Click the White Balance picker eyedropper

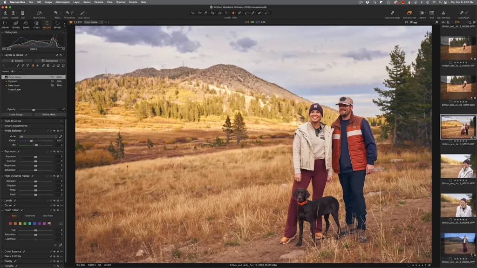pyautogui.click(x=61, y=136)
